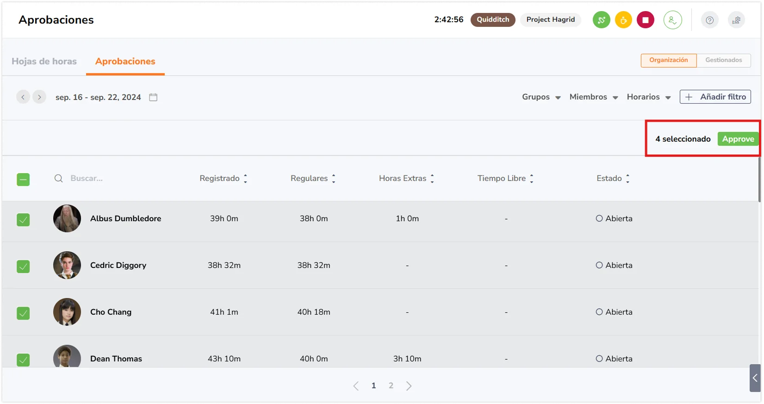Open the settings gear icon

click(736, 20)
